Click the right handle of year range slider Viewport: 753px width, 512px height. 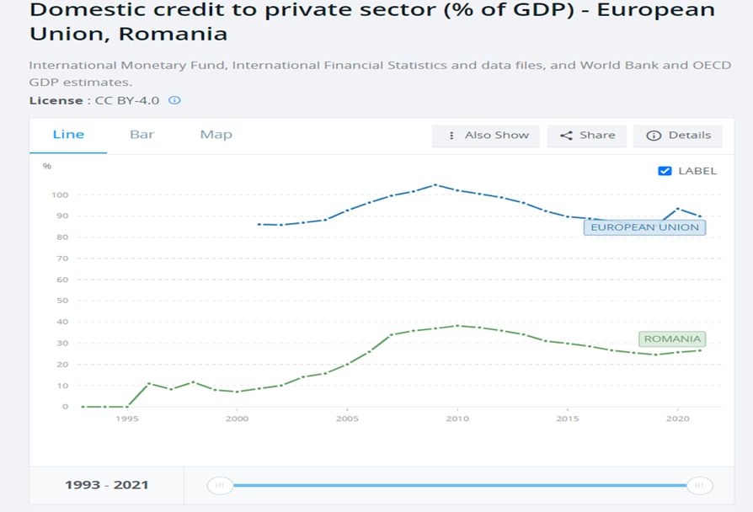pos(699,485)
